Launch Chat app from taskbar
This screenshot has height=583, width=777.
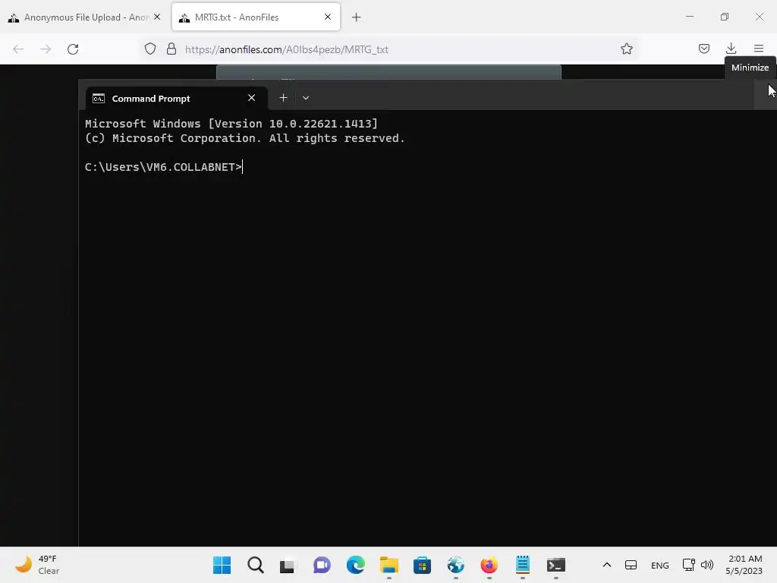tap(322, 565)
